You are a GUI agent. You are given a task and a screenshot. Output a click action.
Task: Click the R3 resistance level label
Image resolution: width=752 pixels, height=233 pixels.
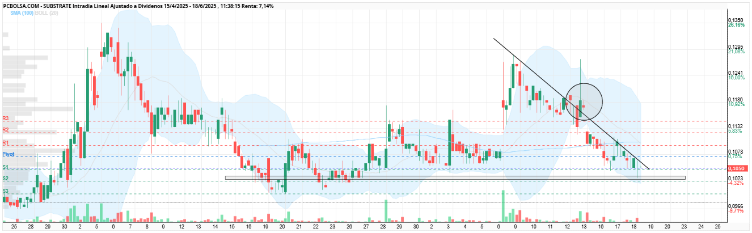pyautogui.click(x=6, y=118)
